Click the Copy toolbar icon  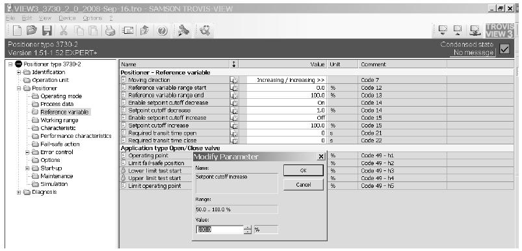pyautogui.click(x=79, y=31)
